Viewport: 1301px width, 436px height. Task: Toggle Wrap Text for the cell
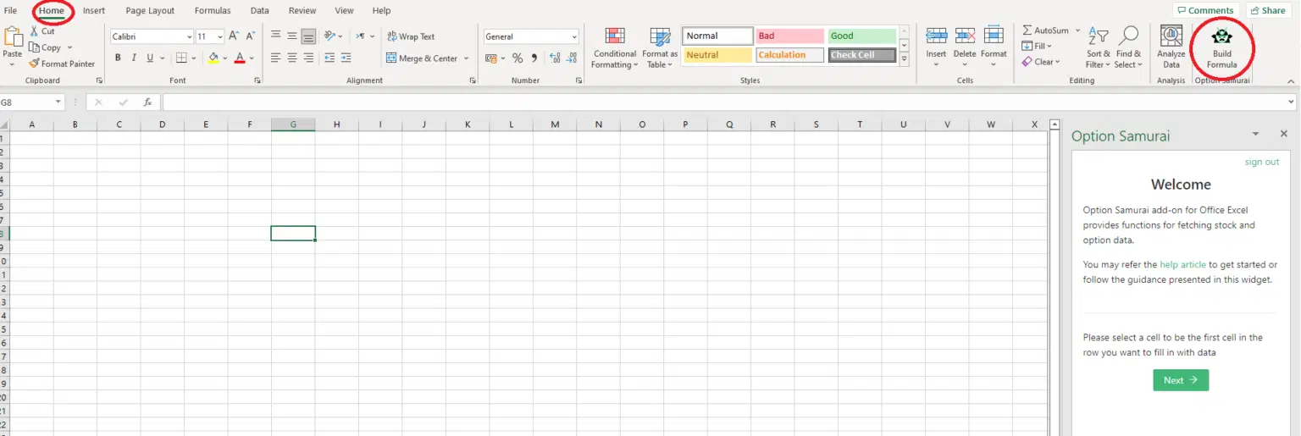coord(411,36)
